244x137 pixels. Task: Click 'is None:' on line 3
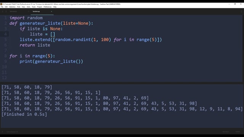tap(53, 29)
